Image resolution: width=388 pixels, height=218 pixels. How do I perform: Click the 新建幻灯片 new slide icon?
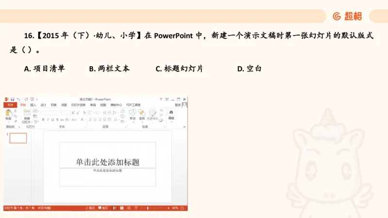click(x=27, y=113)
